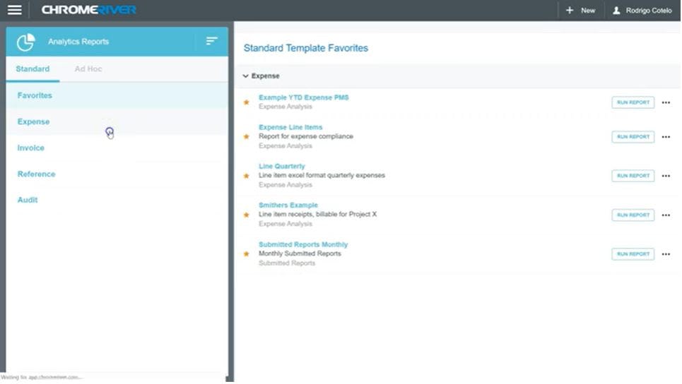Open more options for Smithers Example
Screen dimensions: 682x384
[x=666, y=215]
